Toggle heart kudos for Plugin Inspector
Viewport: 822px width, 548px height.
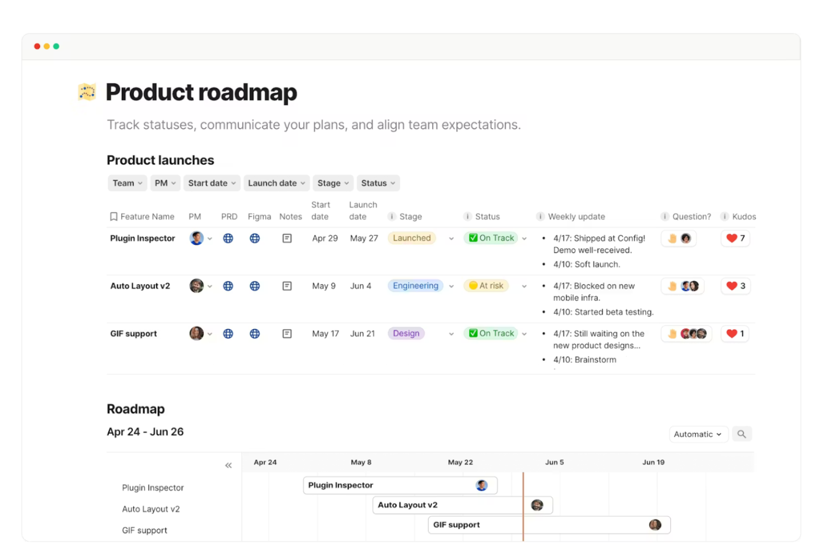[x=735, y=238]
